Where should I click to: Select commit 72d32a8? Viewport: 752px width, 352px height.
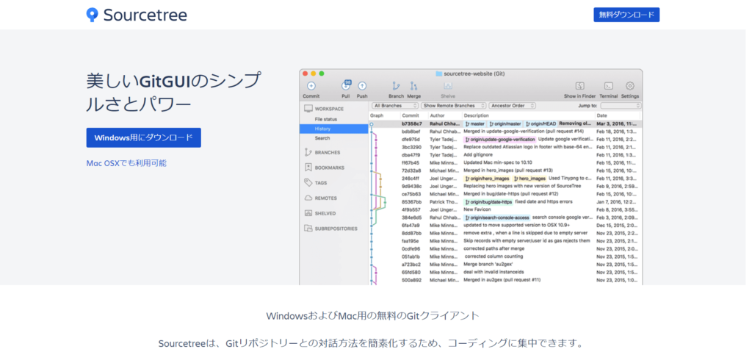pos(505,170)
